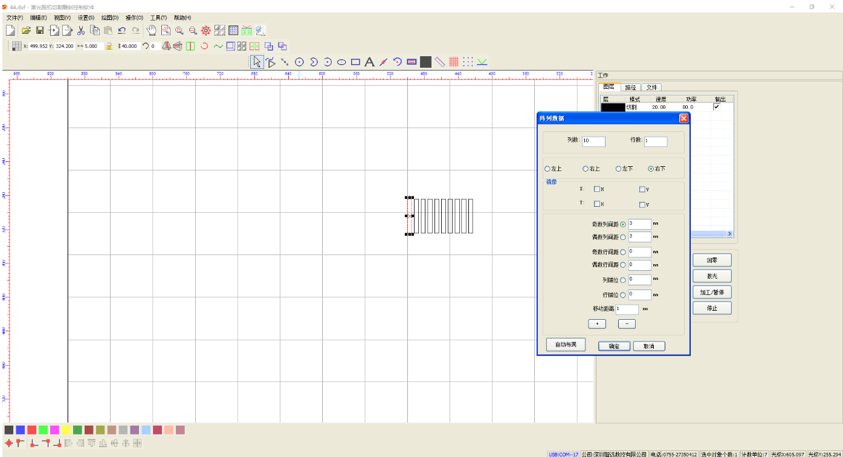The image size is (843, 457).
Task: Select the 右下 radio button
Action: [651, 169]
